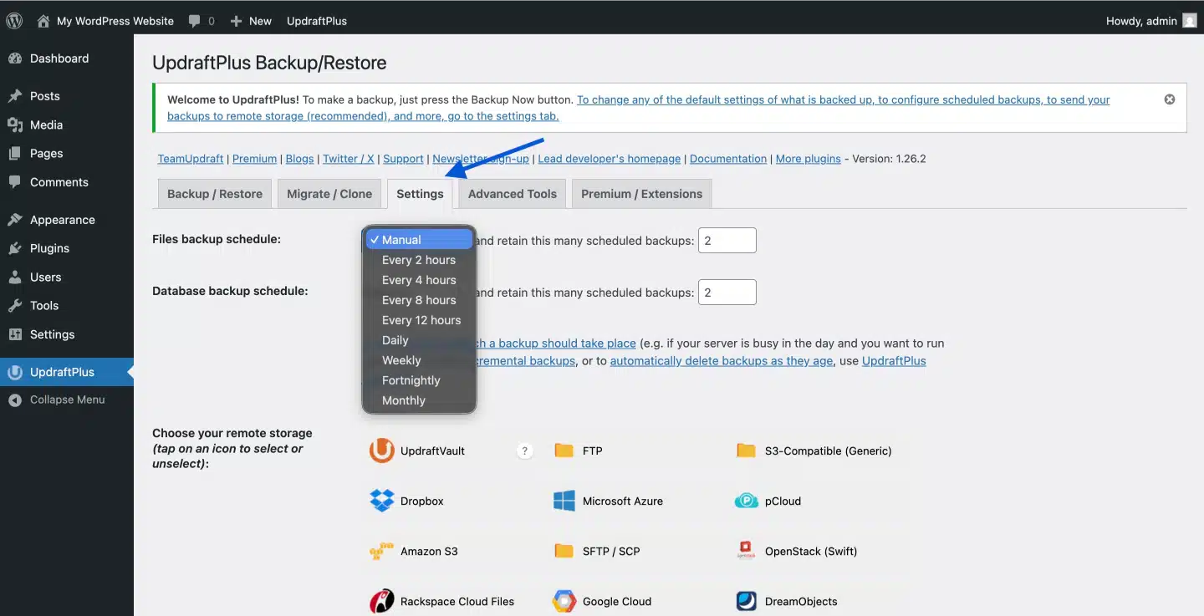Select S3-Compatible (Generic) storage

pyautogui.click(x=814, y=451)
